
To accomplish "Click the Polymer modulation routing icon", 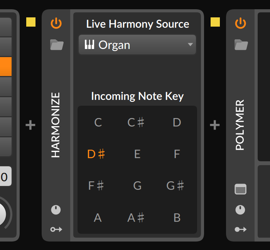I will pos(241,230).
